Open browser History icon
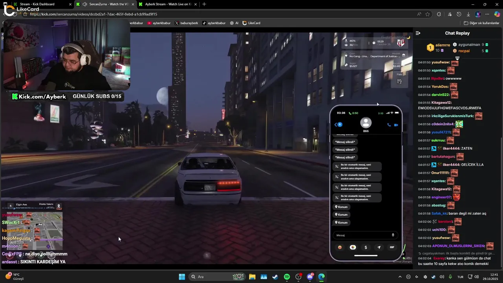 point(459,14)
